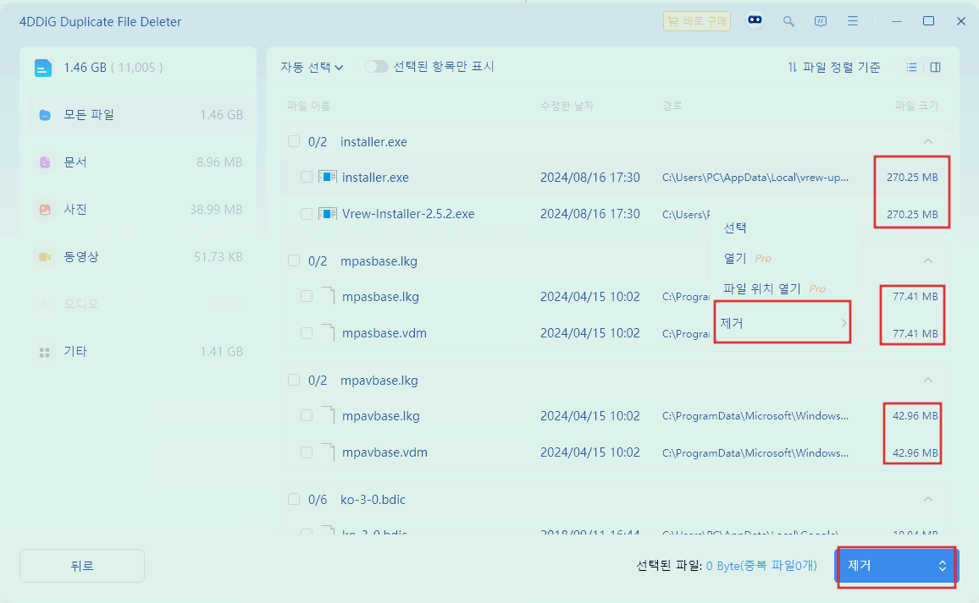Check the Vrew-Installer-2.5.2.exe checkbox
Viewport: 979px width, 603px height.
click(x=307, y=214)
